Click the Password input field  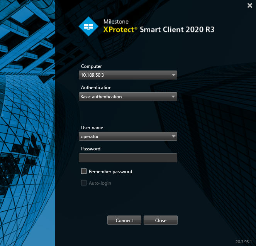click(128, 158)
